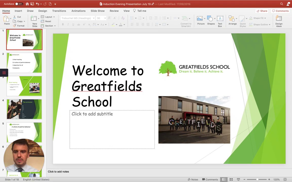Click the Cut scissors icon
292x182 pixels.
pyautogui.click(x=14, y=17)
